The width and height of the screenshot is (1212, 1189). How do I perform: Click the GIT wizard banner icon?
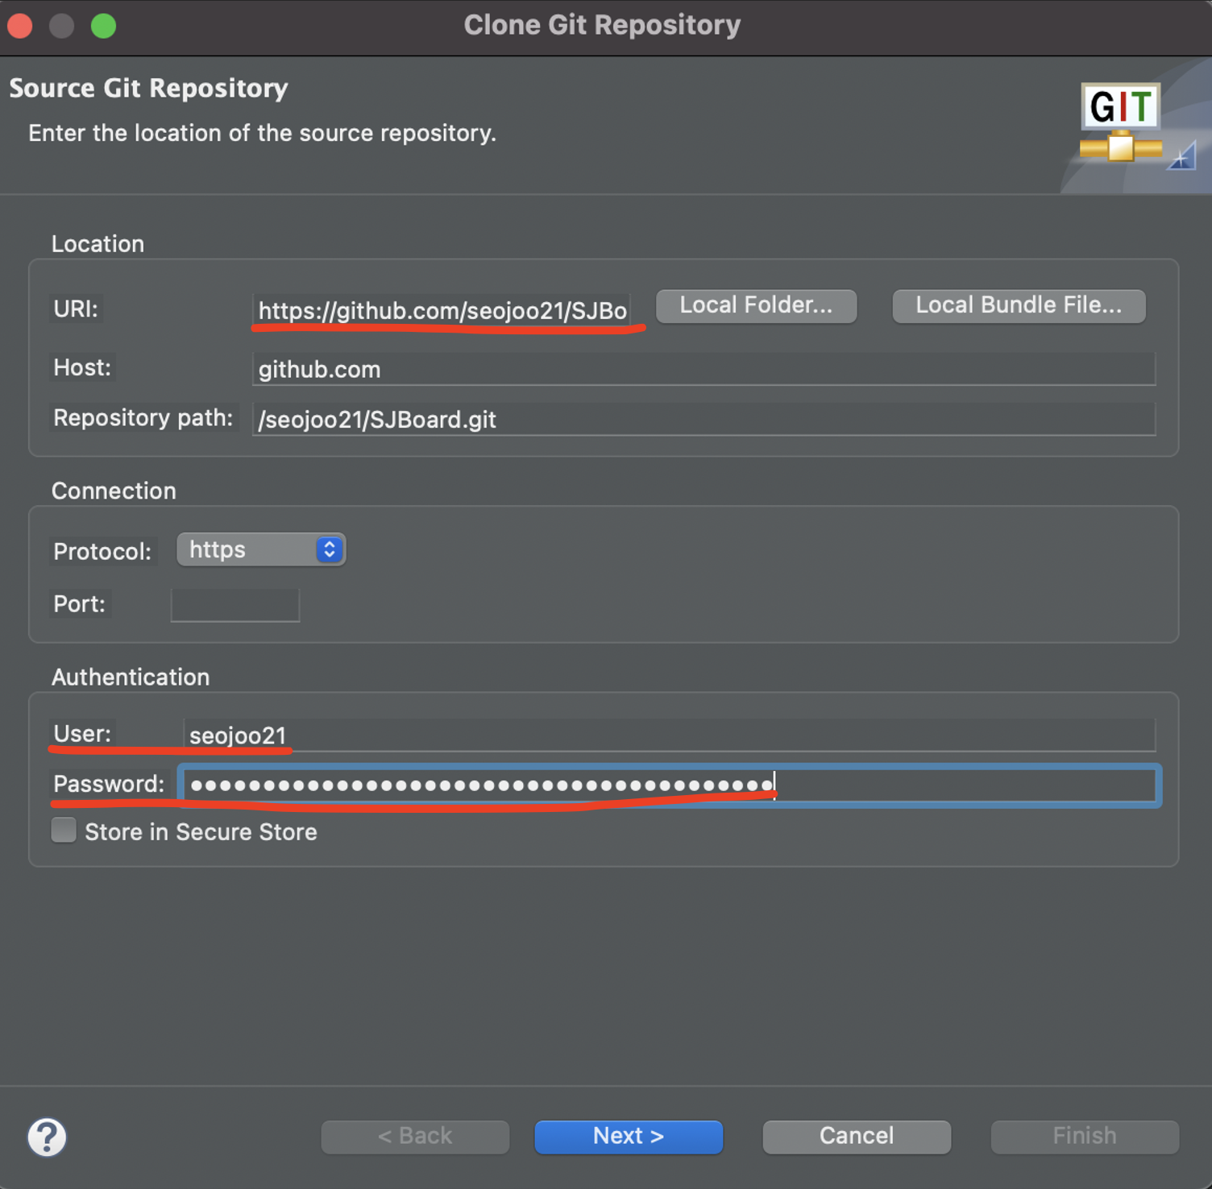[1121, 122]
